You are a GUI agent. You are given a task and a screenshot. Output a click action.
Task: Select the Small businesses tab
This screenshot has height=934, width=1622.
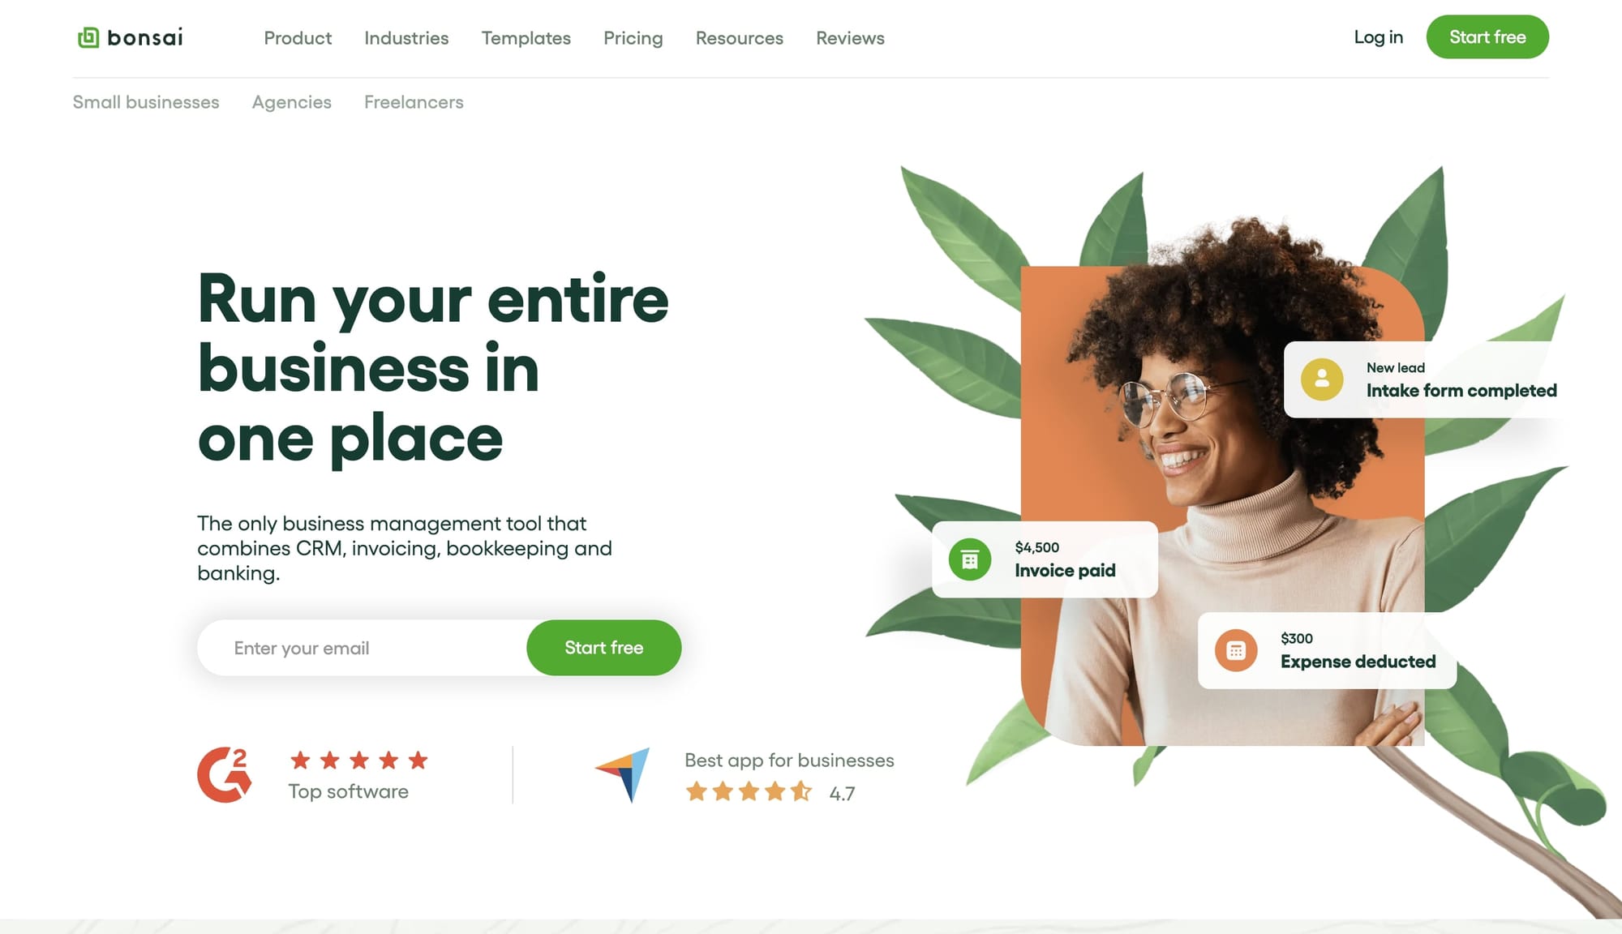tap(146, 102)
